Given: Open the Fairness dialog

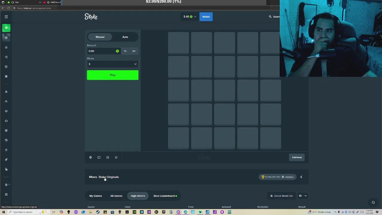Looking at the screenshot, I should coord(297,157).
